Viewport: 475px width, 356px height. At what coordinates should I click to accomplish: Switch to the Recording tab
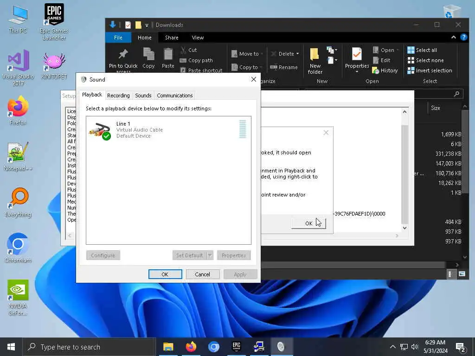click(x=118, y=95)
